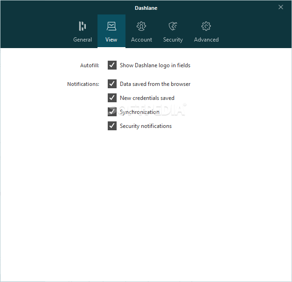
Task: Turn off Synchronization notifications checkbox
Action: point(112,112)
